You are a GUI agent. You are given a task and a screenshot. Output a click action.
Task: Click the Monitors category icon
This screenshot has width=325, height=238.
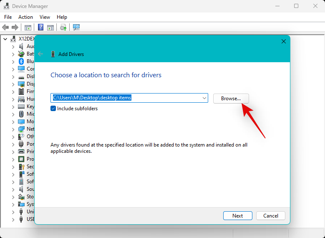coord(21,122)
